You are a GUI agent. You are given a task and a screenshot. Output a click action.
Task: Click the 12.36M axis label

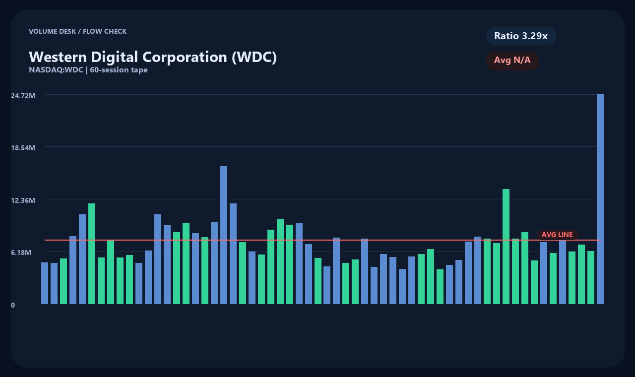(23, 200)
